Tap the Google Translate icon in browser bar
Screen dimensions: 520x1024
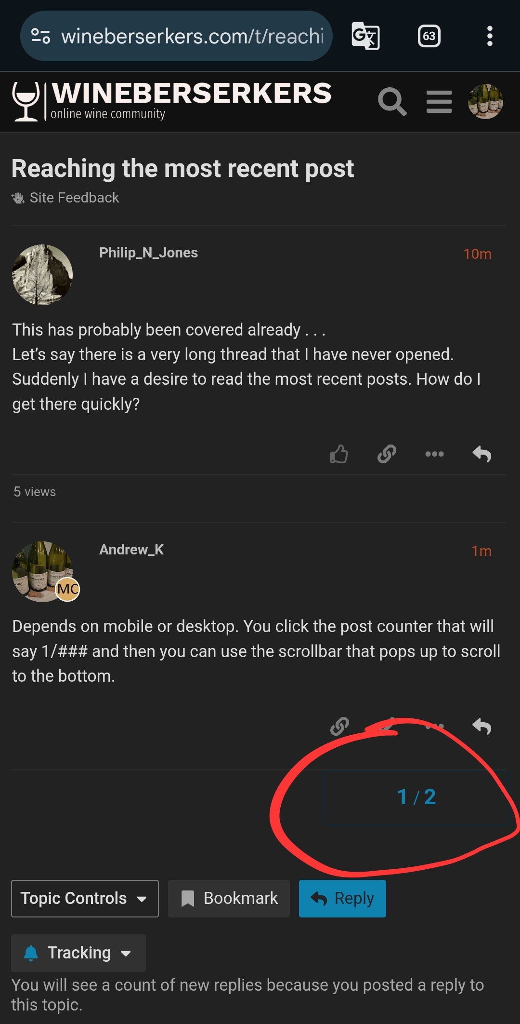pos(365,36)
